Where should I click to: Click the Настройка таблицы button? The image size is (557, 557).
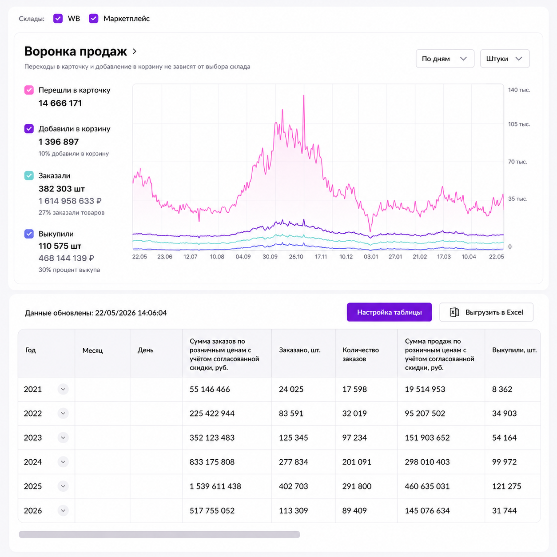(389, 312)
